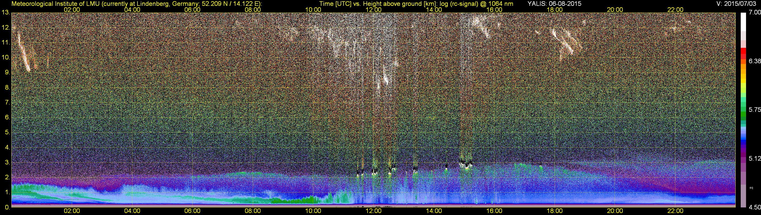
Task: Click the '12.' height axis label
Action: pos(6,28)
